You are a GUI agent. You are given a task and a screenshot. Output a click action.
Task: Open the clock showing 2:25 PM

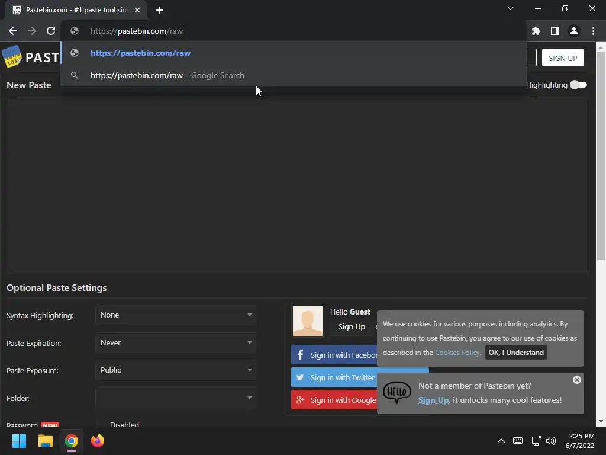point(580,441)
